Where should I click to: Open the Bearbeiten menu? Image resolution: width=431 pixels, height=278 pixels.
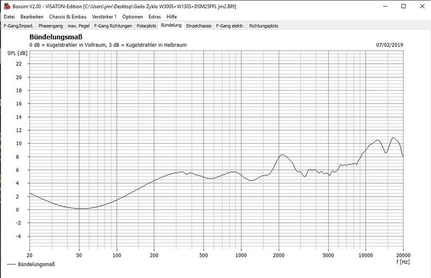(32, 17)
